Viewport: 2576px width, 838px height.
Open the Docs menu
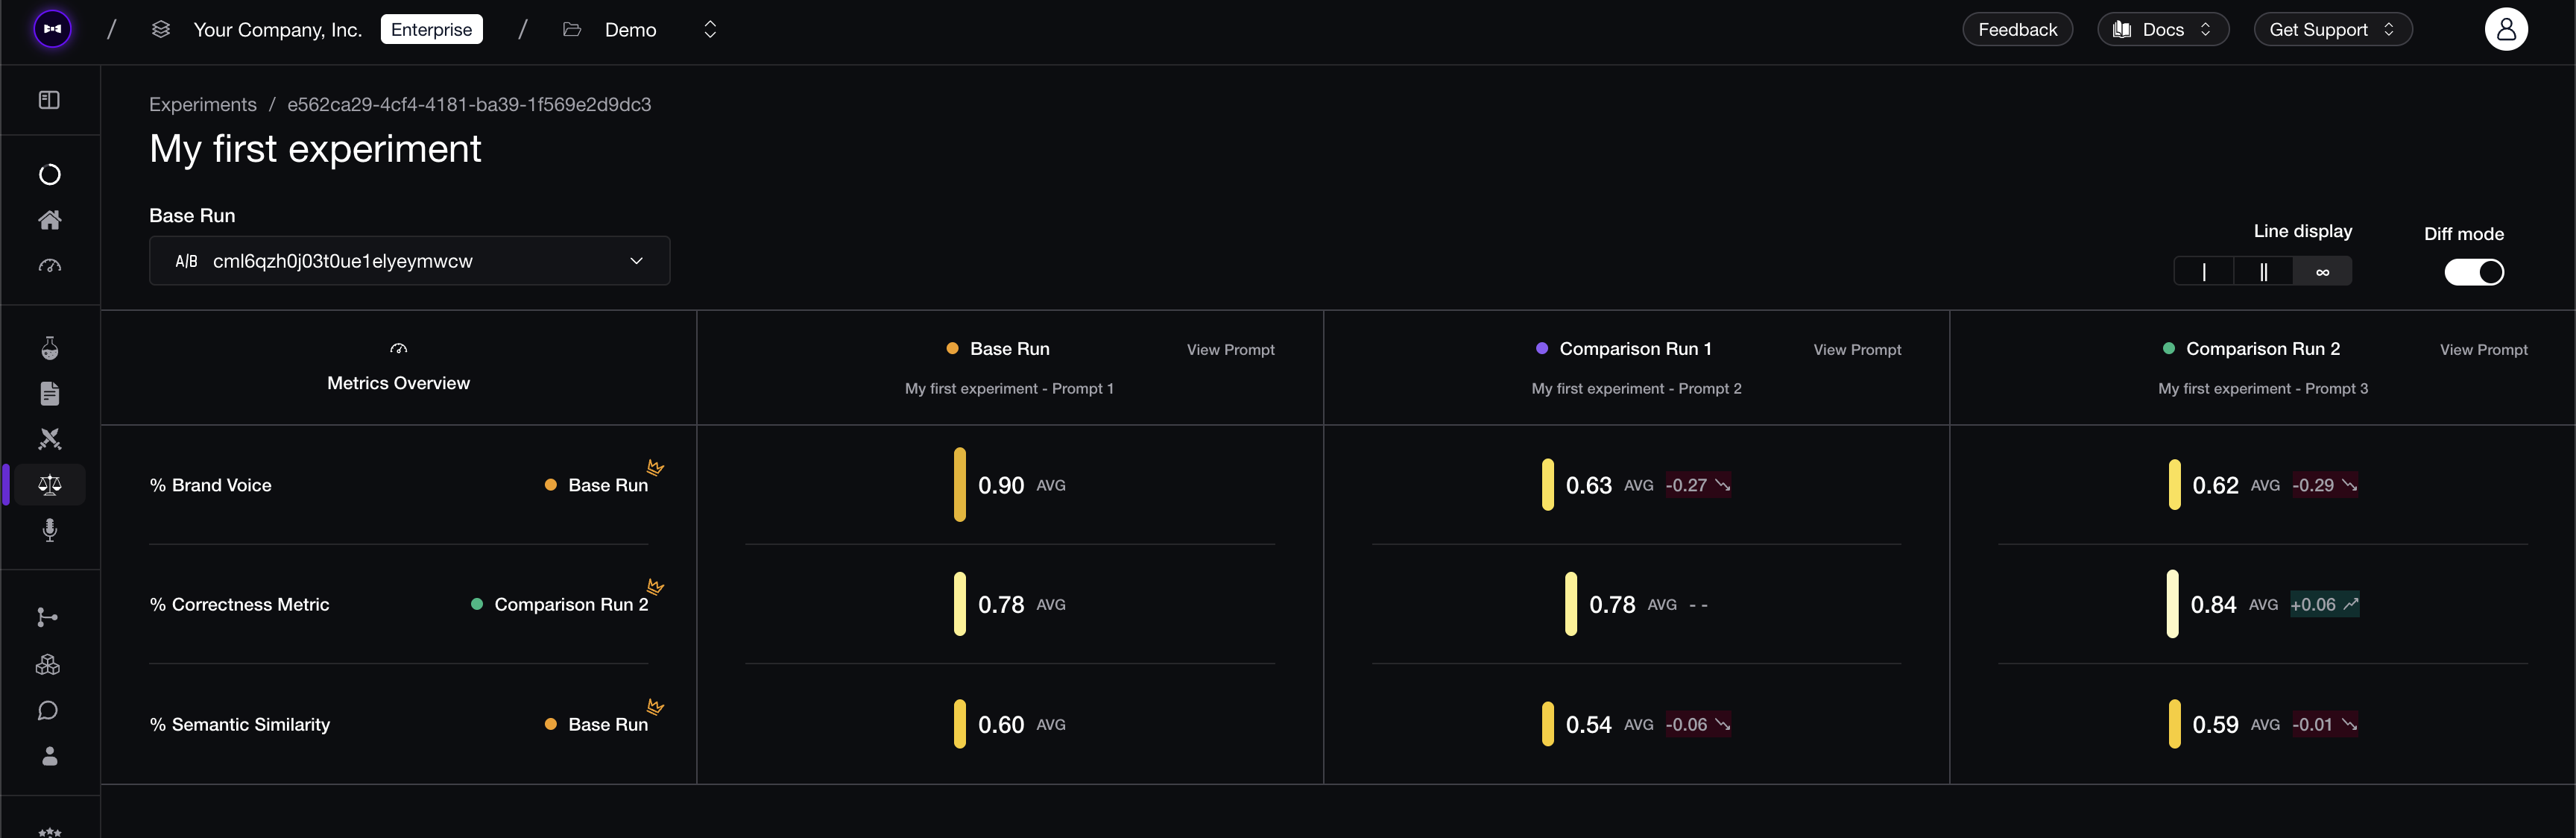click(2163, 30)
